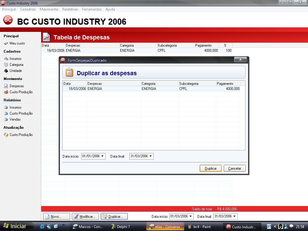Viewport: 308px width, 231px height.
Task: Open the Cadastros menu
Action: [x=28, y=9]
